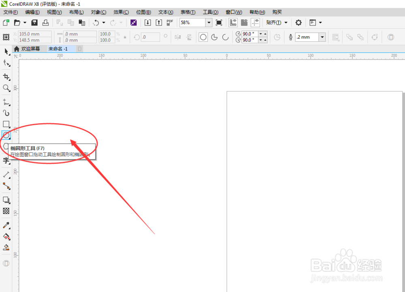Open the Search content purple icon
405x292 pixels.
click(x=134, y=23)
